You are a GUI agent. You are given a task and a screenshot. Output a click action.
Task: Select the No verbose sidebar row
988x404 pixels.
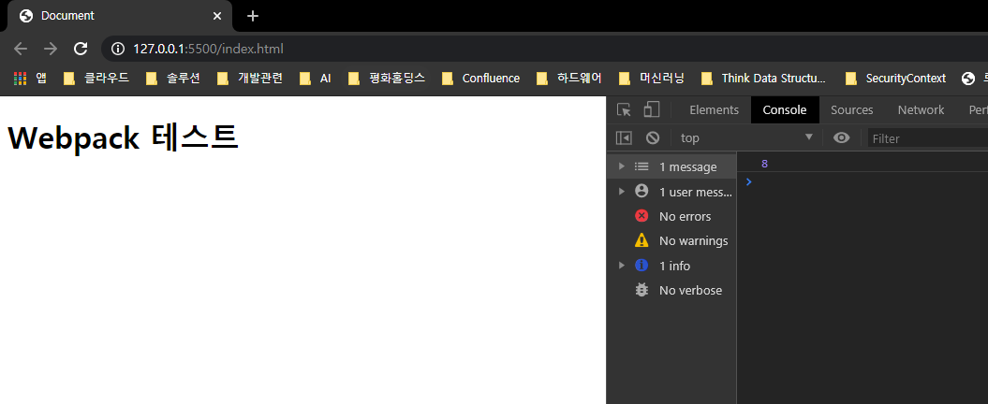[671, 290]
